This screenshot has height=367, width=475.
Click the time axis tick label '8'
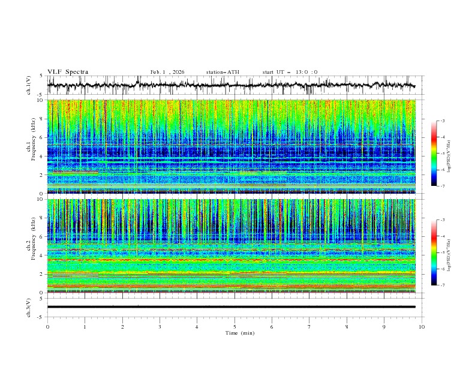click(347, 327)
